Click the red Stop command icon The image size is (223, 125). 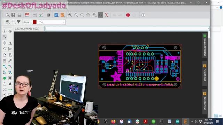pos(128,15)
